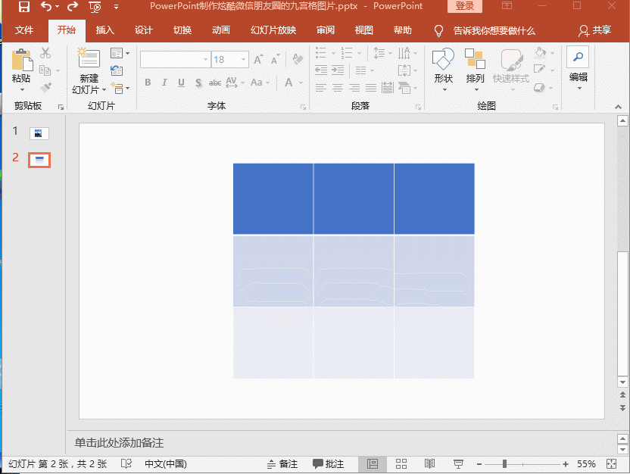
Task: Switch to the 幻灯片放映 slideshow tab
Action: coord(273,30)
